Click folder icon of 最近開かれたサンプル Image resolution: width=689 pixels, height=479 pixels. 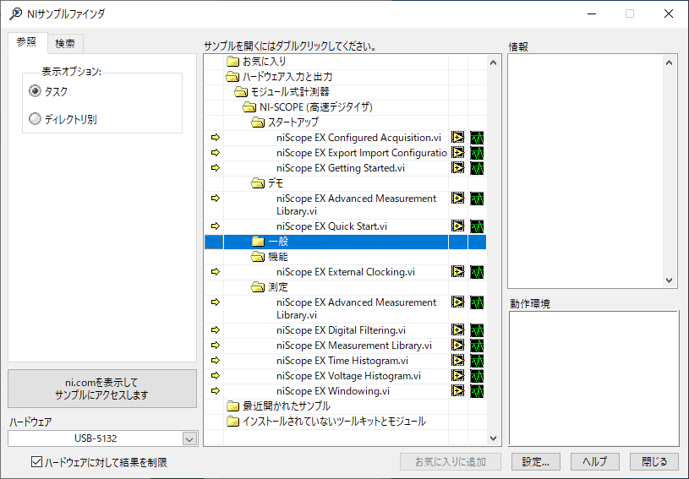232,406
